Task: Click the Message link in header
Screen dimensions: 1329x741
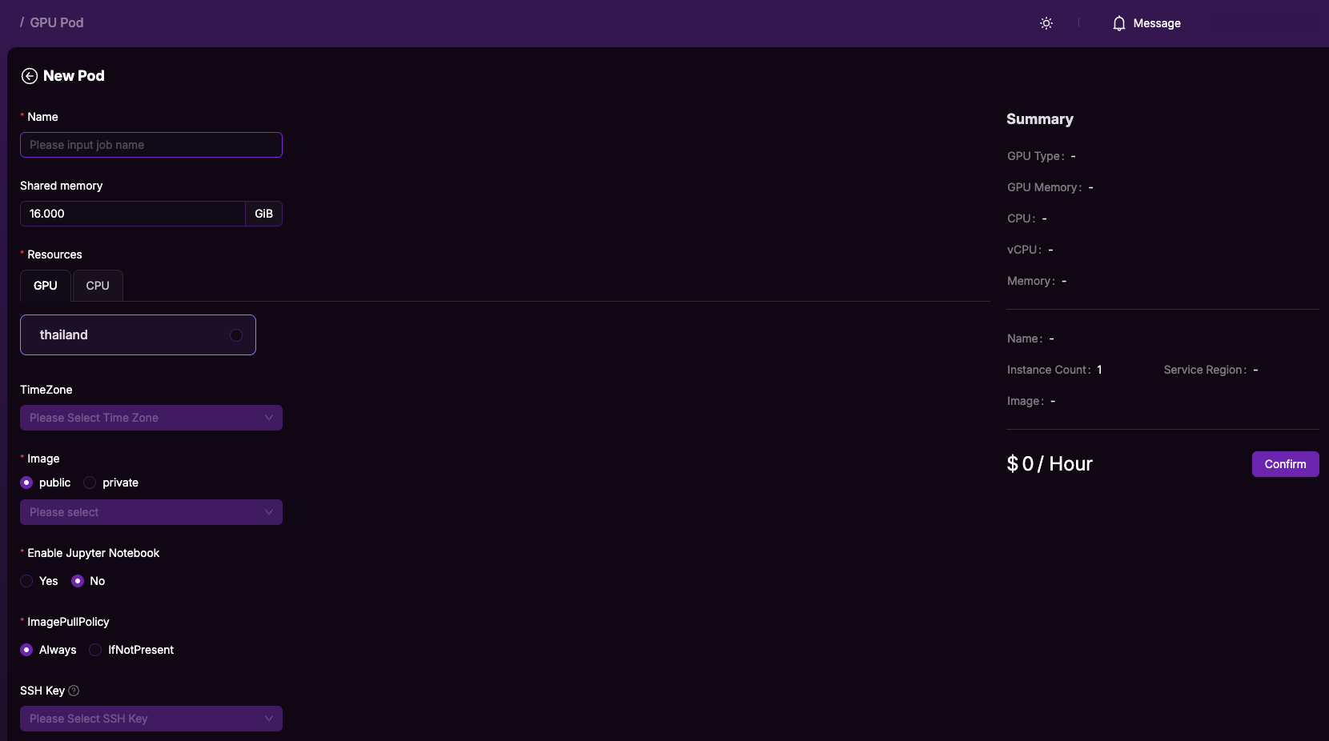Action: click(1157, 23)
